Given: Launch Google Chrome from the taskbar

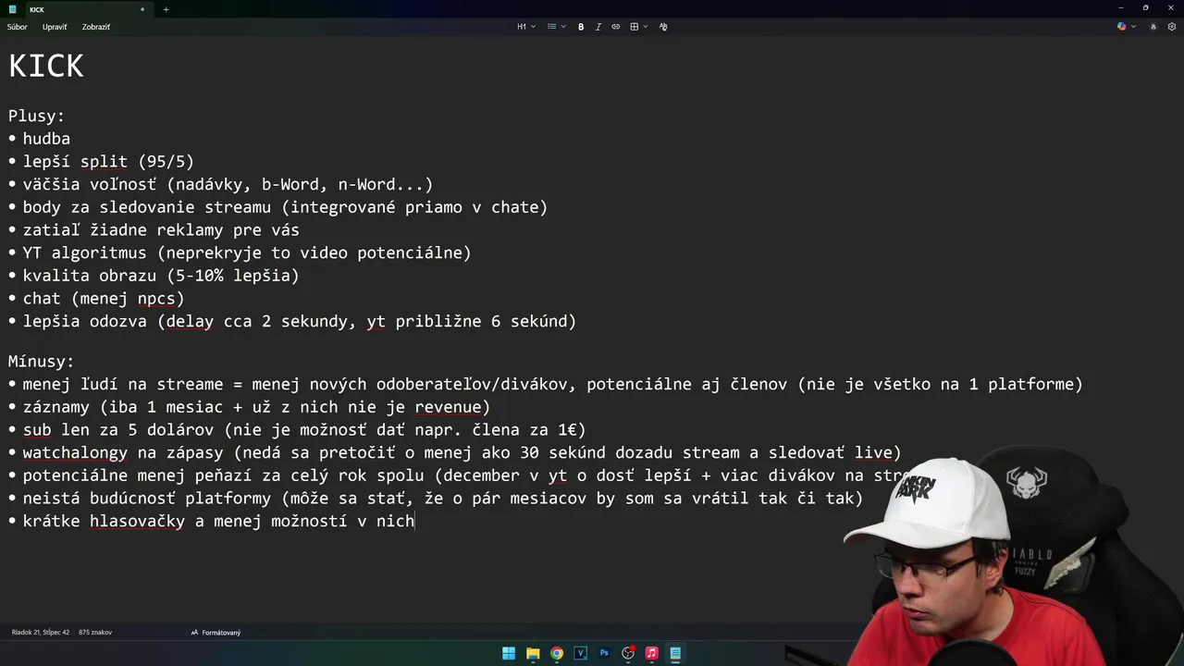Looking at the screenshot, I should [x=557, y=653].
